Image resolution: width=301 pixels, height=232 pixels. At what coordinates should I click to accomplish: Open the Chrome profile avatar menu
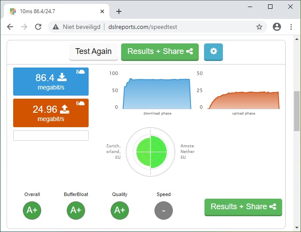pos(276,27)
